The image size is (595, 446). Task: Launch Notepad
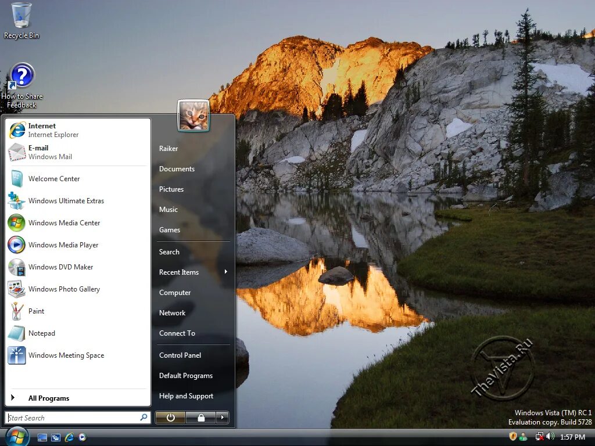point(78,333)
